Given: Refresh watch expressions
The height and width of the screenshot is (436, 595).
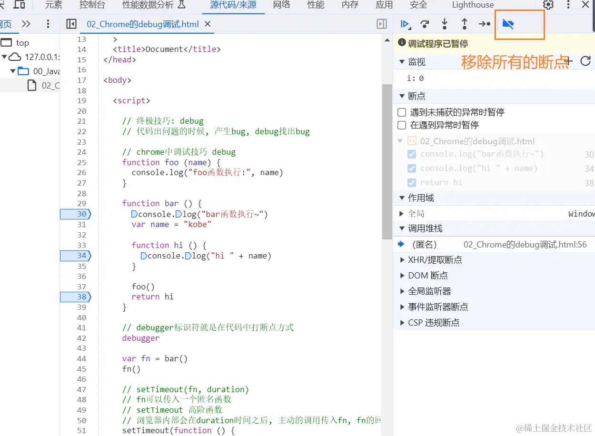Looking at the screenshot, I should (x=585, y=61).
